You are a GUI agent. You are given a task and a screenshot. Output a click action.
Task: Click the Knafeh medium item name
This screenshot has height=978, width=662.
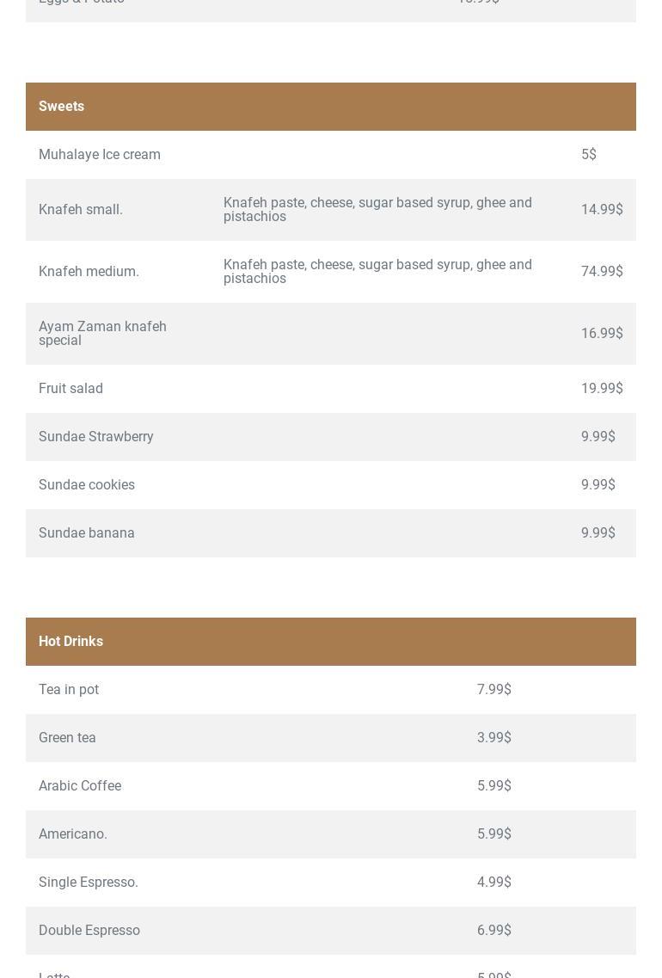[89, 272]
